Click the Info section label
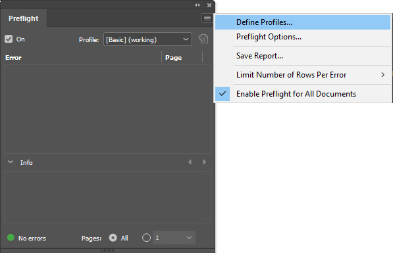This screenshot has width=393, height=253. 26,163
